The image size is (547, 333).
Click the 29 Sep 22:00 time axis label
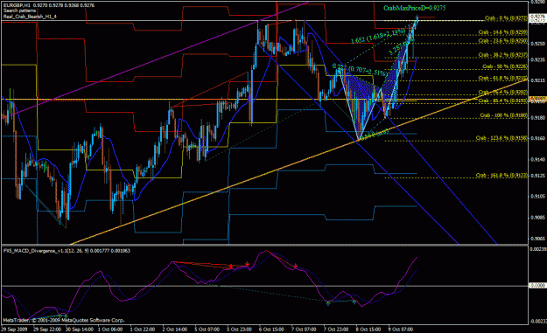point(47,330)
